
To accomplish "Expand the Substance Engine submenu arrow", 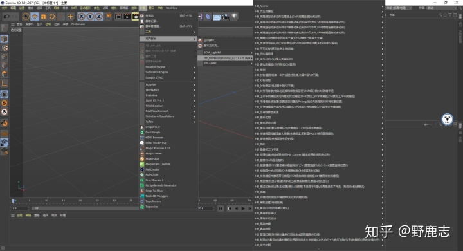I will tap(194, 73).
